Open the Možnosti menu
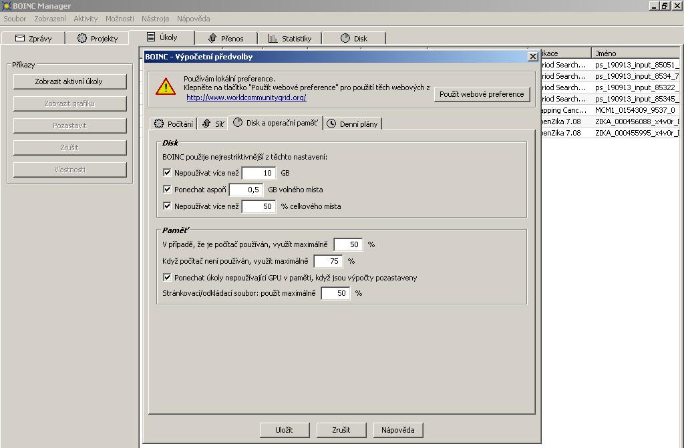 120,19
